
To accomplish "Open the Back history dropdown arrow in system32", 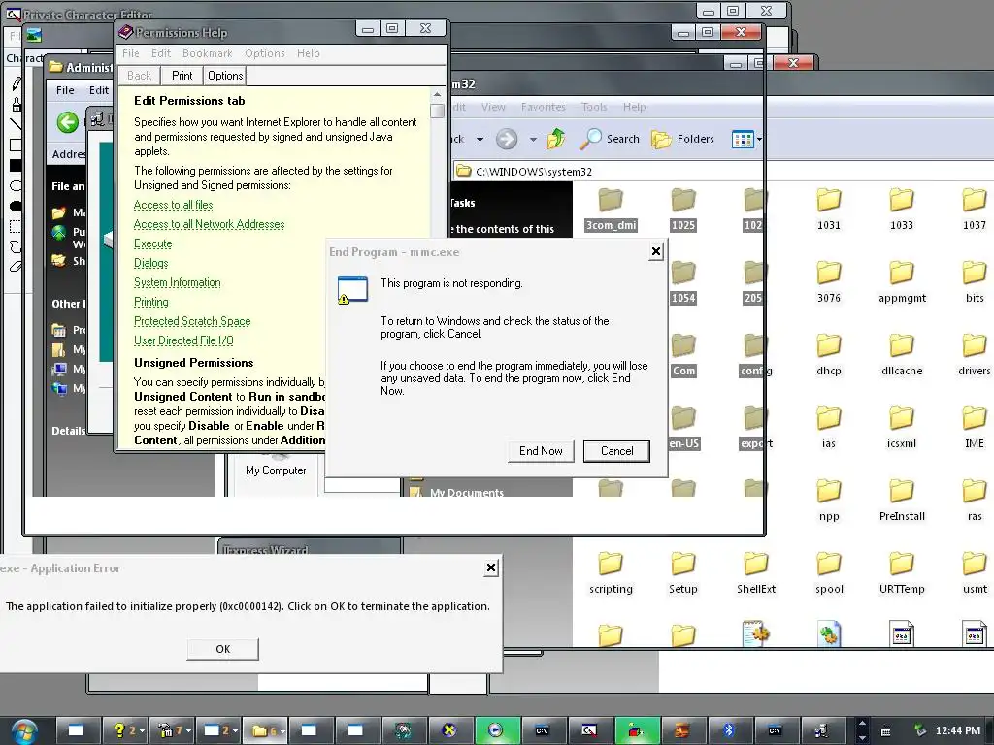I will point(480,140).
